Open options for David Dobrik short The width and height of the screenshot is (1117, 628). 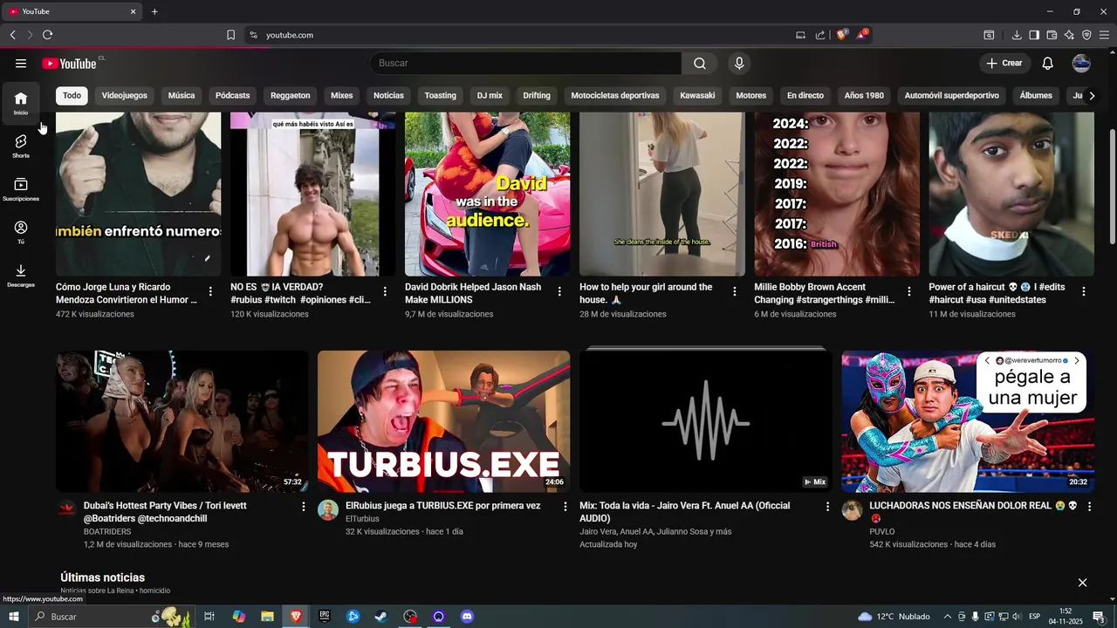point(559,291)
